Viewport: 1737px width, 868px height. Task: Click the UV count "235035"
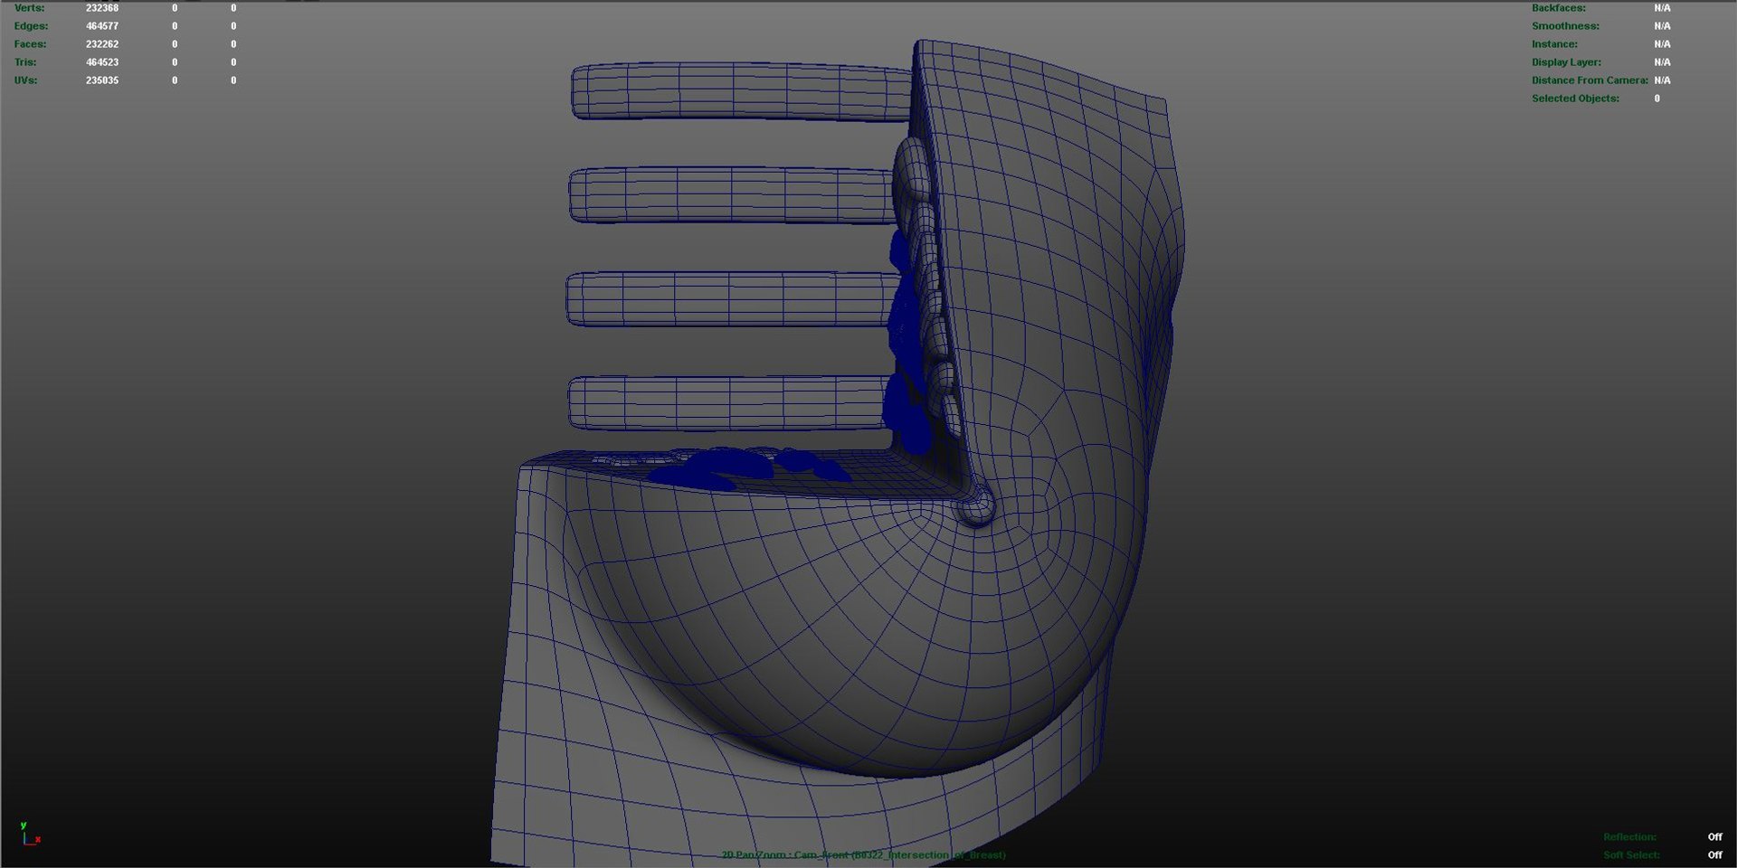(x=102, y=80)
